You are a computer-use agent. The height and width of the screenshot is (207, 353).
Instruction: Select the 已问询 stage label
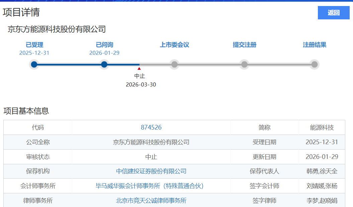104,45
